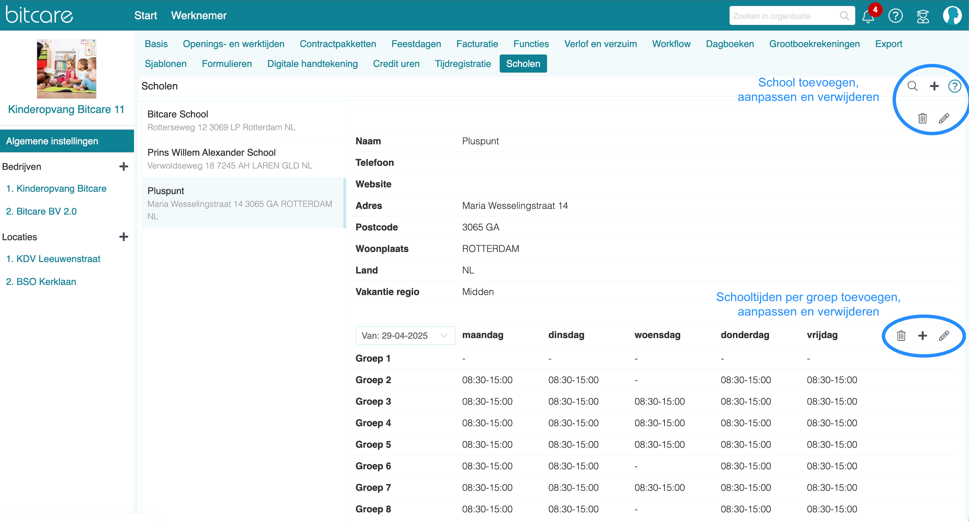Open company 1. Kinderopvang Bitcare
This screenshot has width=969, height=521.
[56, 188]
